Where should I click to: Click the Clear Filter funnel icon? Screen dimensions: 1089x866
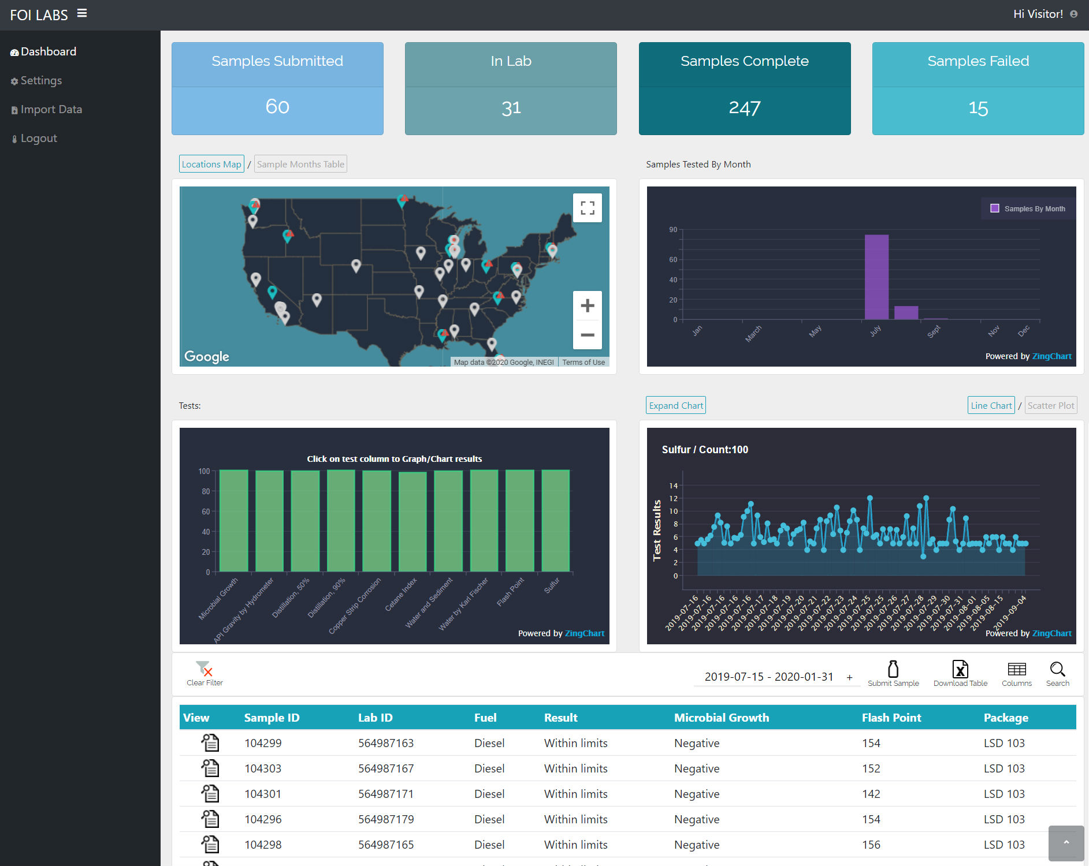[205, 670]
